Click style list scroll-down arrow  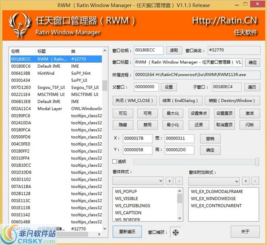tap(180, 218)
